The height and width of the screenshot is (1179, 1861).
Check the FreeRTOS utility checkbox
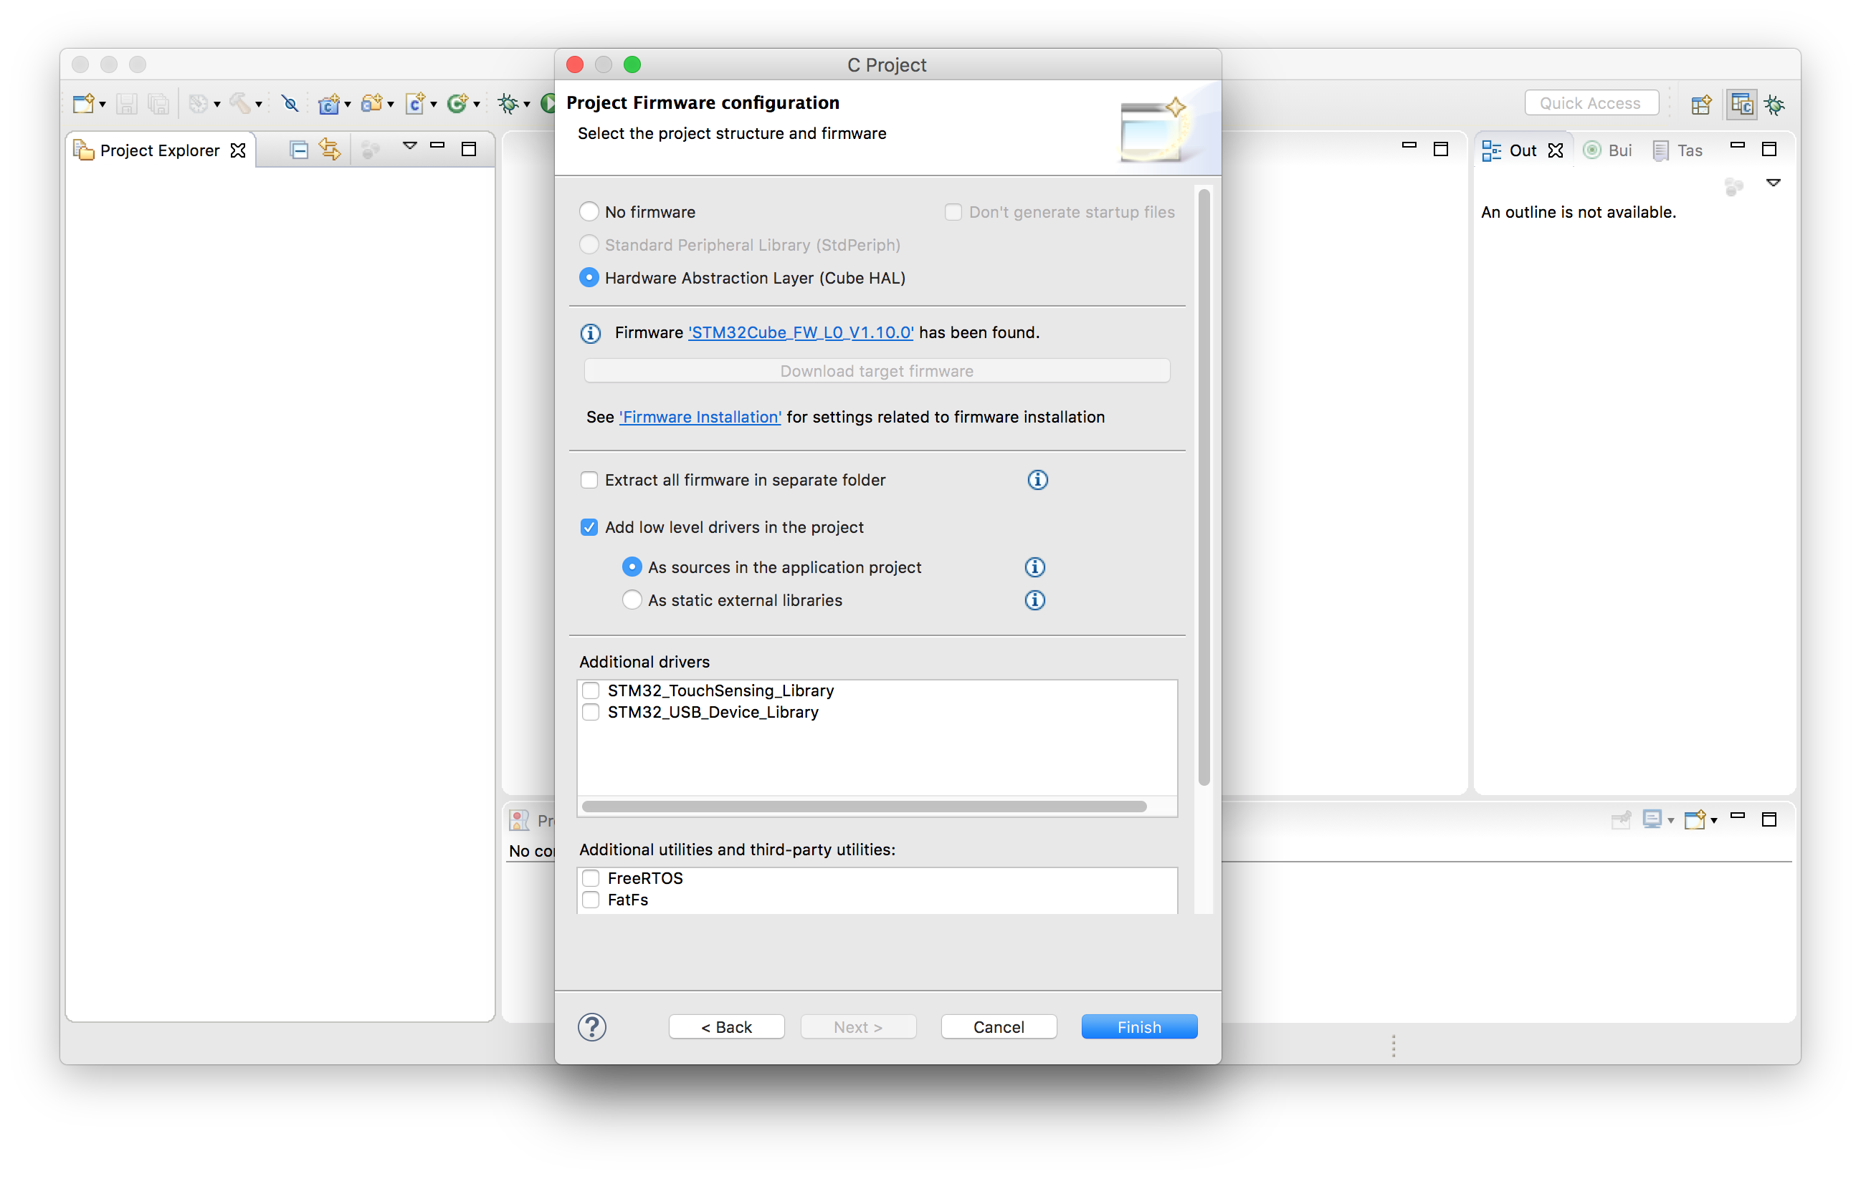[x=591, y=878]
